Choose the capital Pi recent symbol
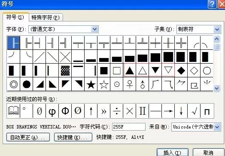225x156 pixels. (207, 111)
